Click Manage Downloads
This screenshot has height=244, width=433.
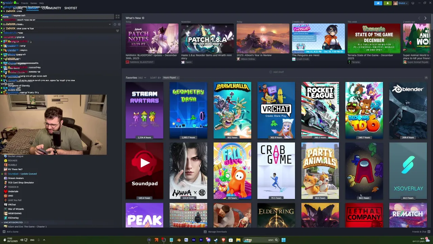point(215,232)
